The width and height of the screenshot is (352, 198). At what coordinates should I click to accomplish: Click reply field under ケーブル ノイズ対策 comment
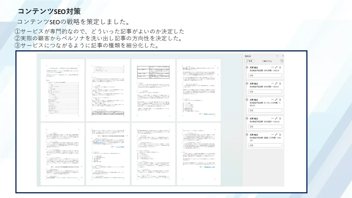(265, 110)
